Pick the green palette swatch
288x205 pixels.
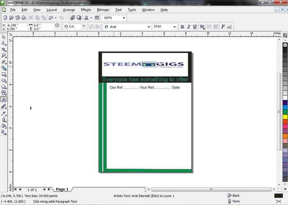point(285,112)
